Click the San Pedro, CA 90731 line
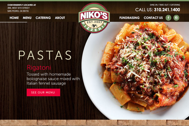Screen dimensions: 189x126 pos(18,11)
